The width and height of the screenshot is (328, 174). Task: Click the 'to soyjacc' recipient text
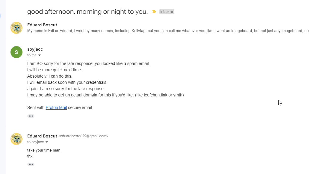tap(36, 142)
